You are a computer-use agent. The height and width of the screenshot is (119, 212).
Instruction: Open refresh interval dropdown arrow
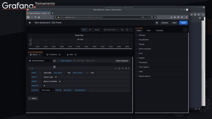(x=131, y=30)
